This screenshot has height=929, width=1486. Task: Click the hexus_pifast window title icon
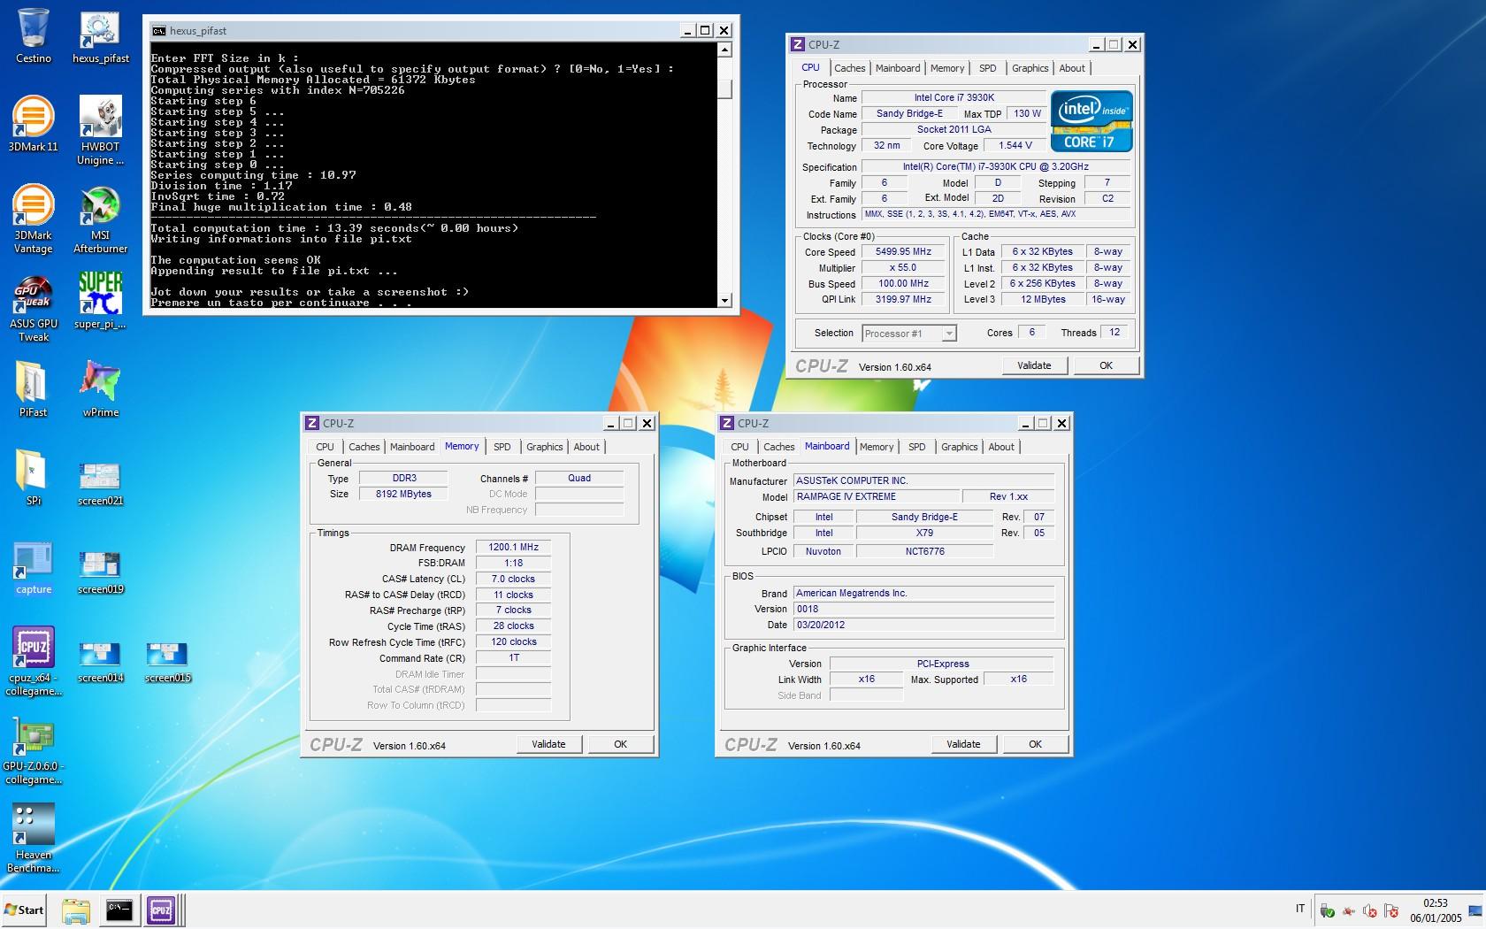158,30
